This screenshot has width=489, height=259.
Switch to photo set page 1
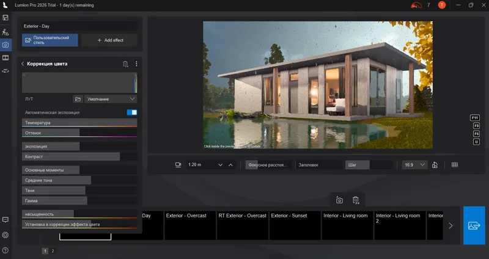click(x=45, y=251)
